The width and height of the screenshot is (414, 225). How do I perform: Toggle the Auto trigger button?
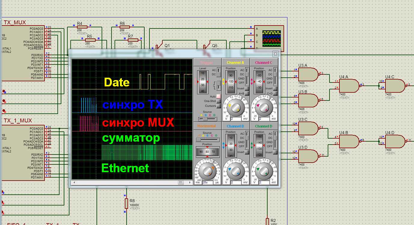click(x=219, y=96)
